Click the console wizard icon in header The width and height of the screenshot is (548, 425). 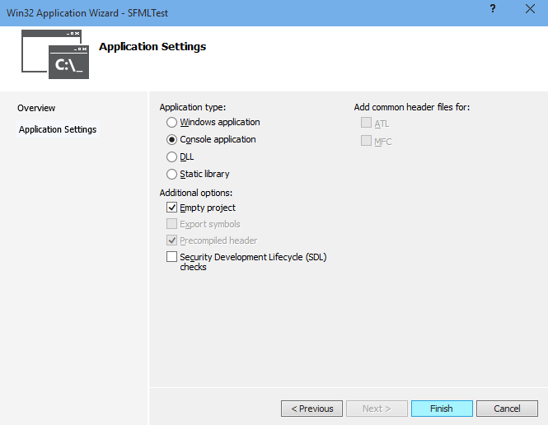pos(54,54)
